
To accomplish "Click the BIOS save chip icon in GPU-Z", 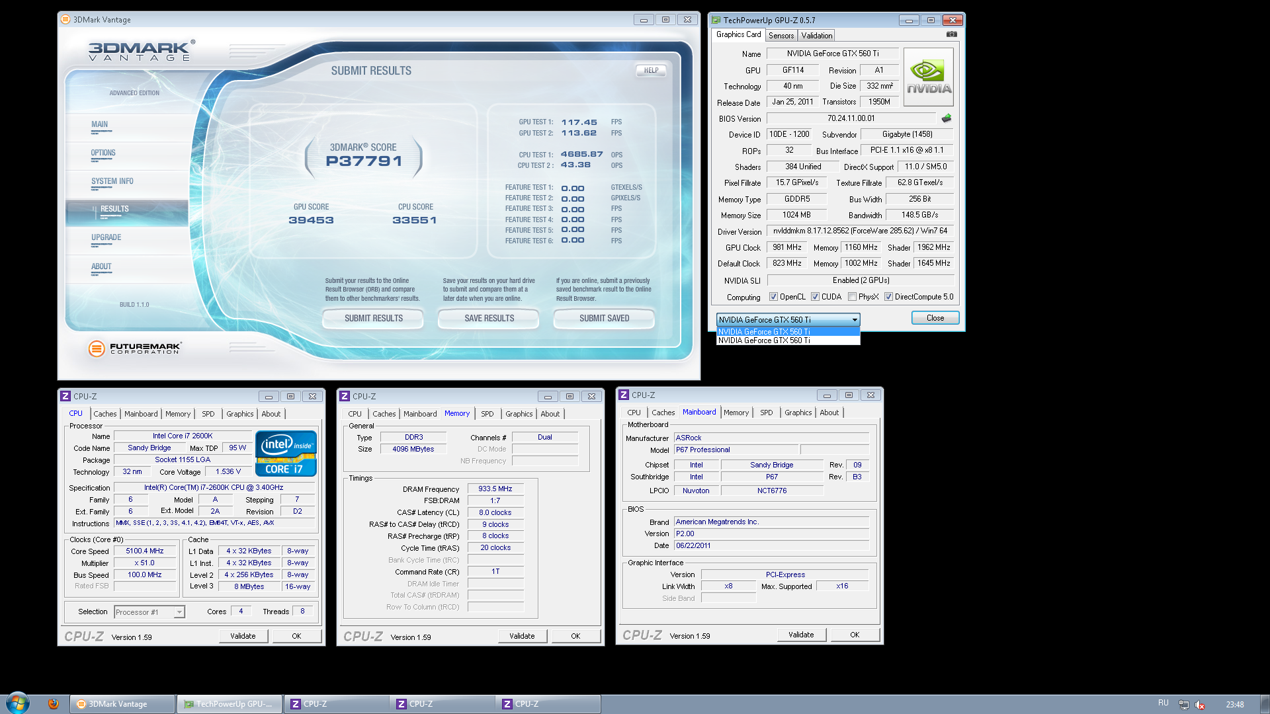I will pyautogui.click(x=947, y=118).
